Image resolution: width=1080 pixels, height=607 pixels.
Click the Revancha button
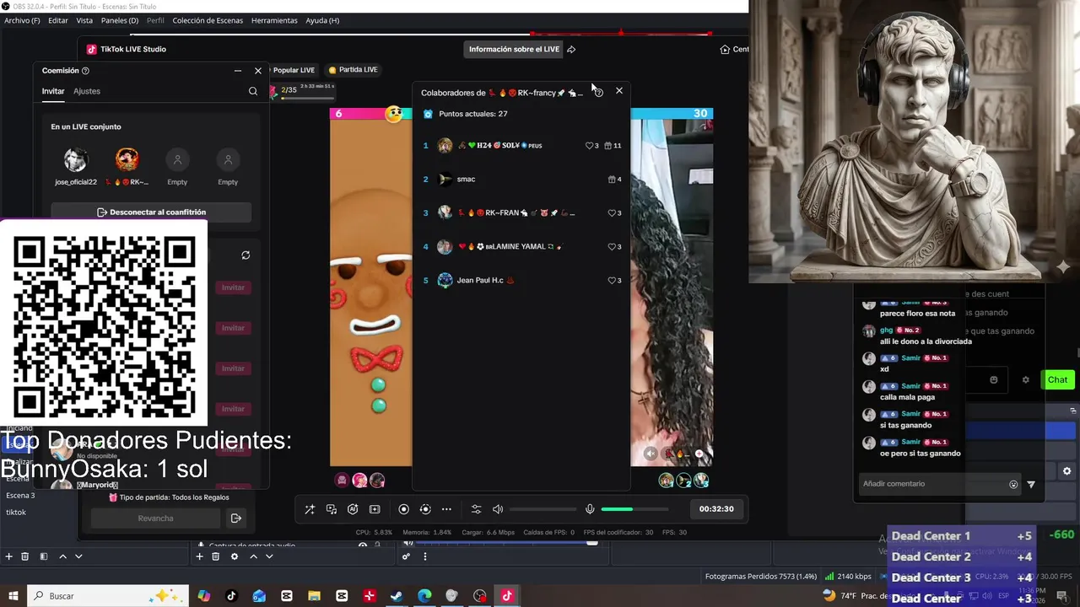(156, 518)
